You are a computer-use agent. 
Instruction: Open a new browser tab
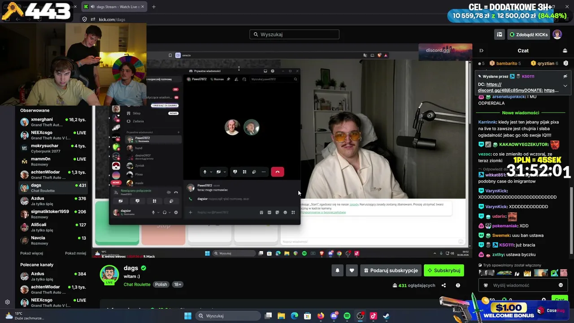coord(154,7)
